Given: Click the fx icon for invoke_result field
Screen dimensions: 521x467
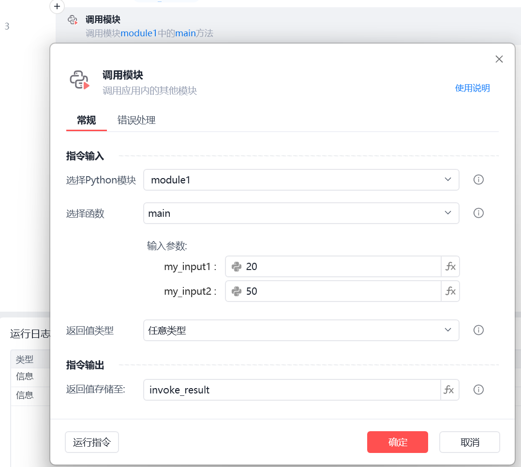Looking at the screenshot, I should coord(449,390).
